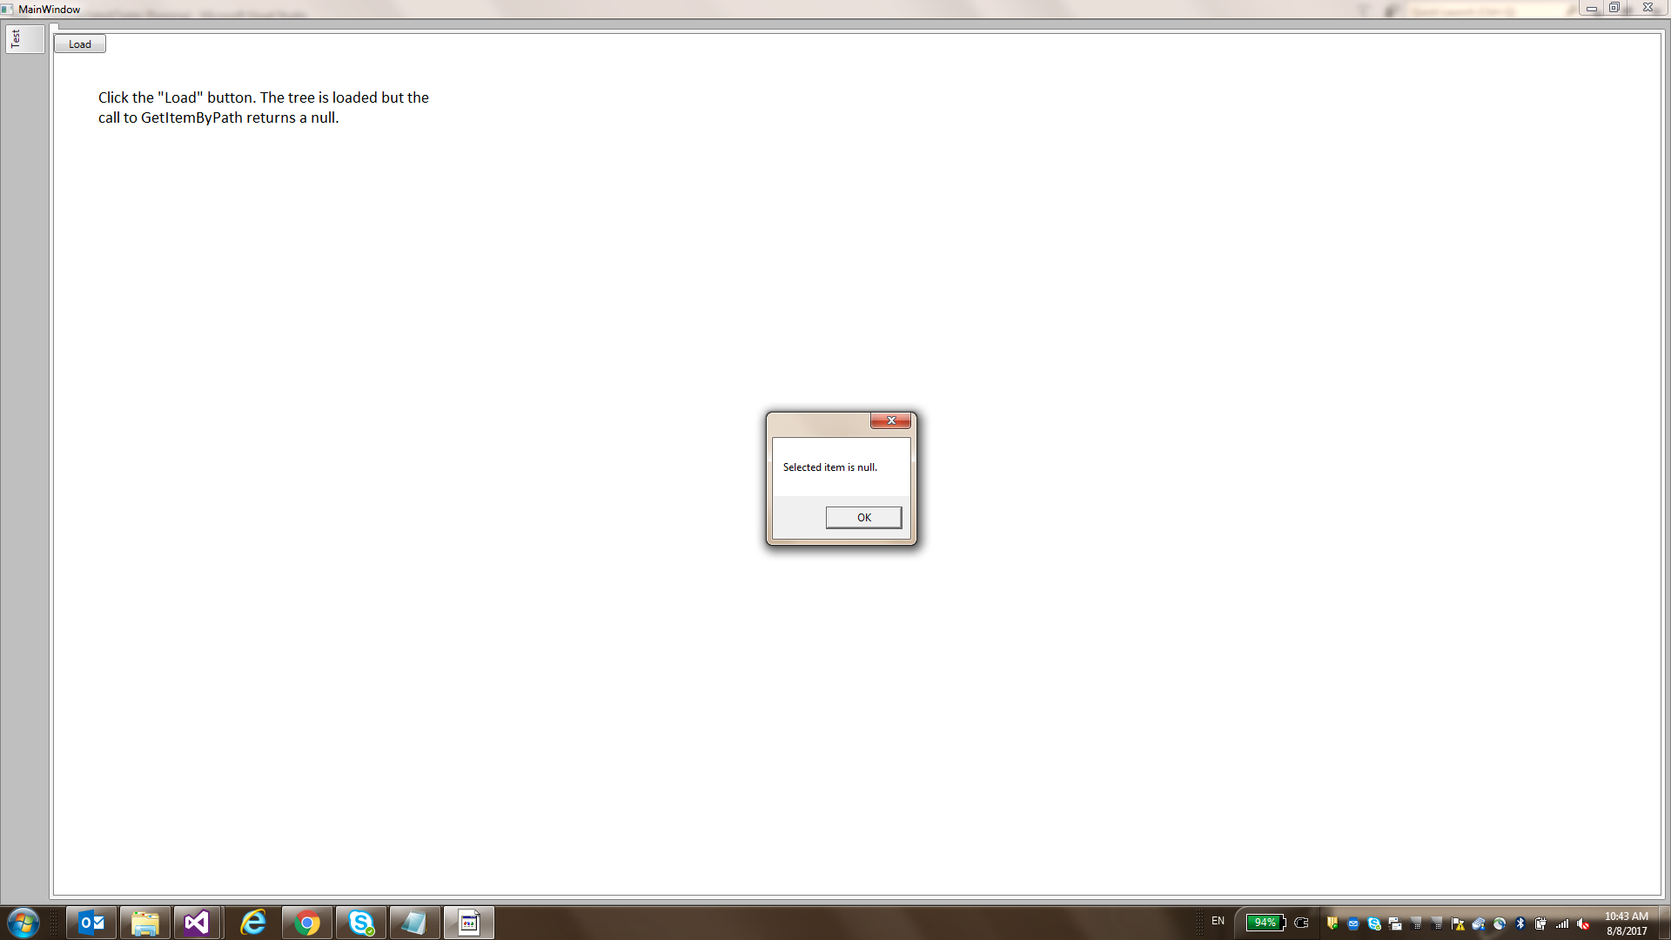Launch Internet Explorer from taskbar
The height and width of the screenshot is (940, 1671).
pos(252,923)
